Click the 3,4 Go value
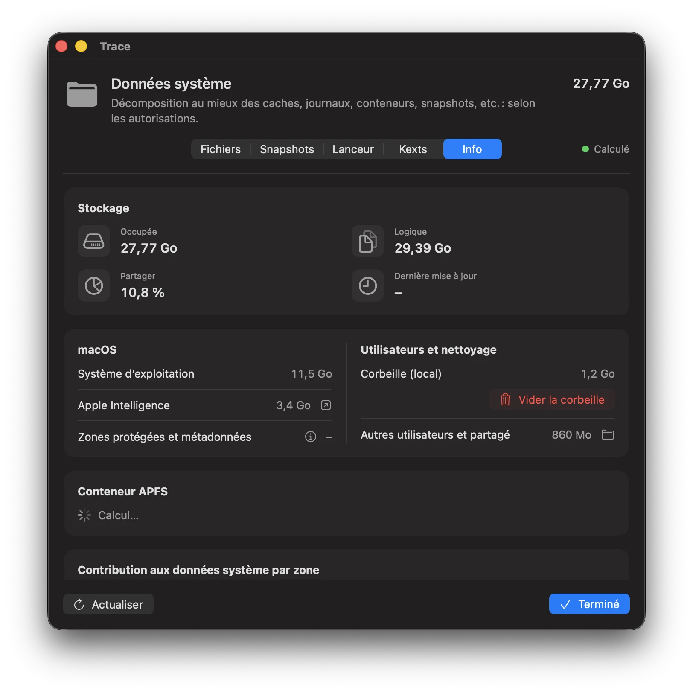 point(294,405)
